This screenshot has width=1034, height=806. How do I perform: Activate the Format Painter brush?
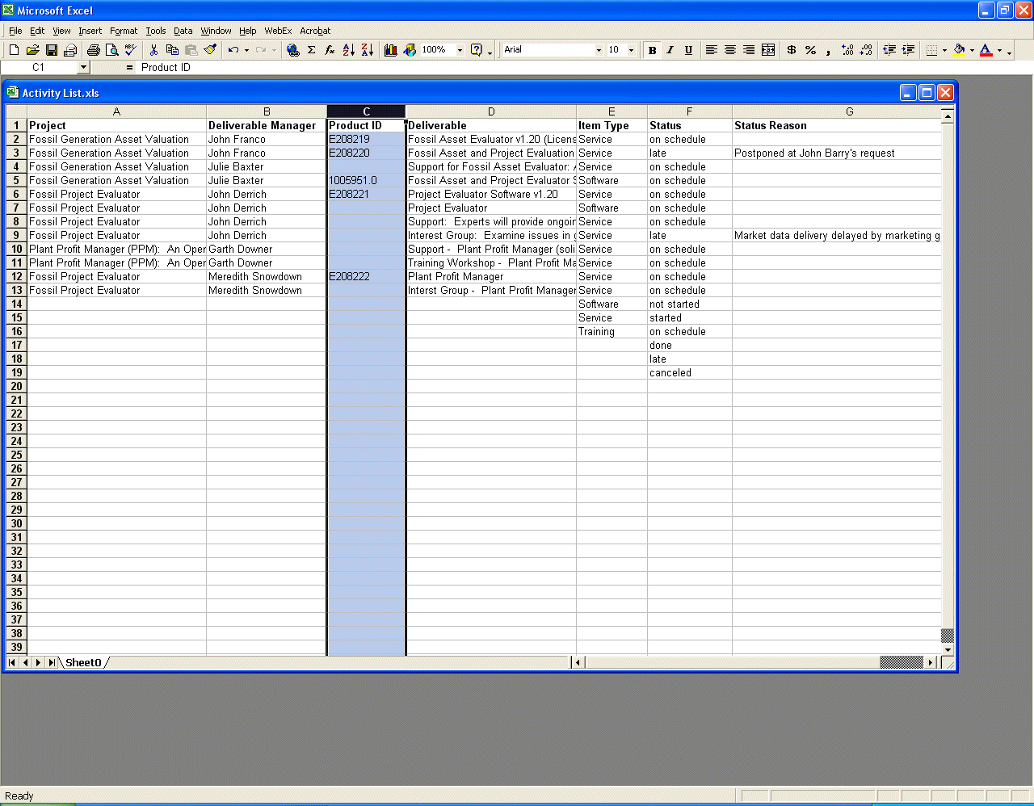click(210, 50)
